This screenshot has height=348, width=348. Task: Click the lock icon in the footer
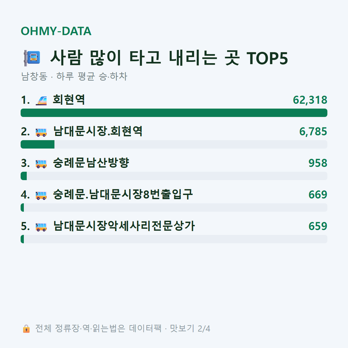click(x=26, y=329)
